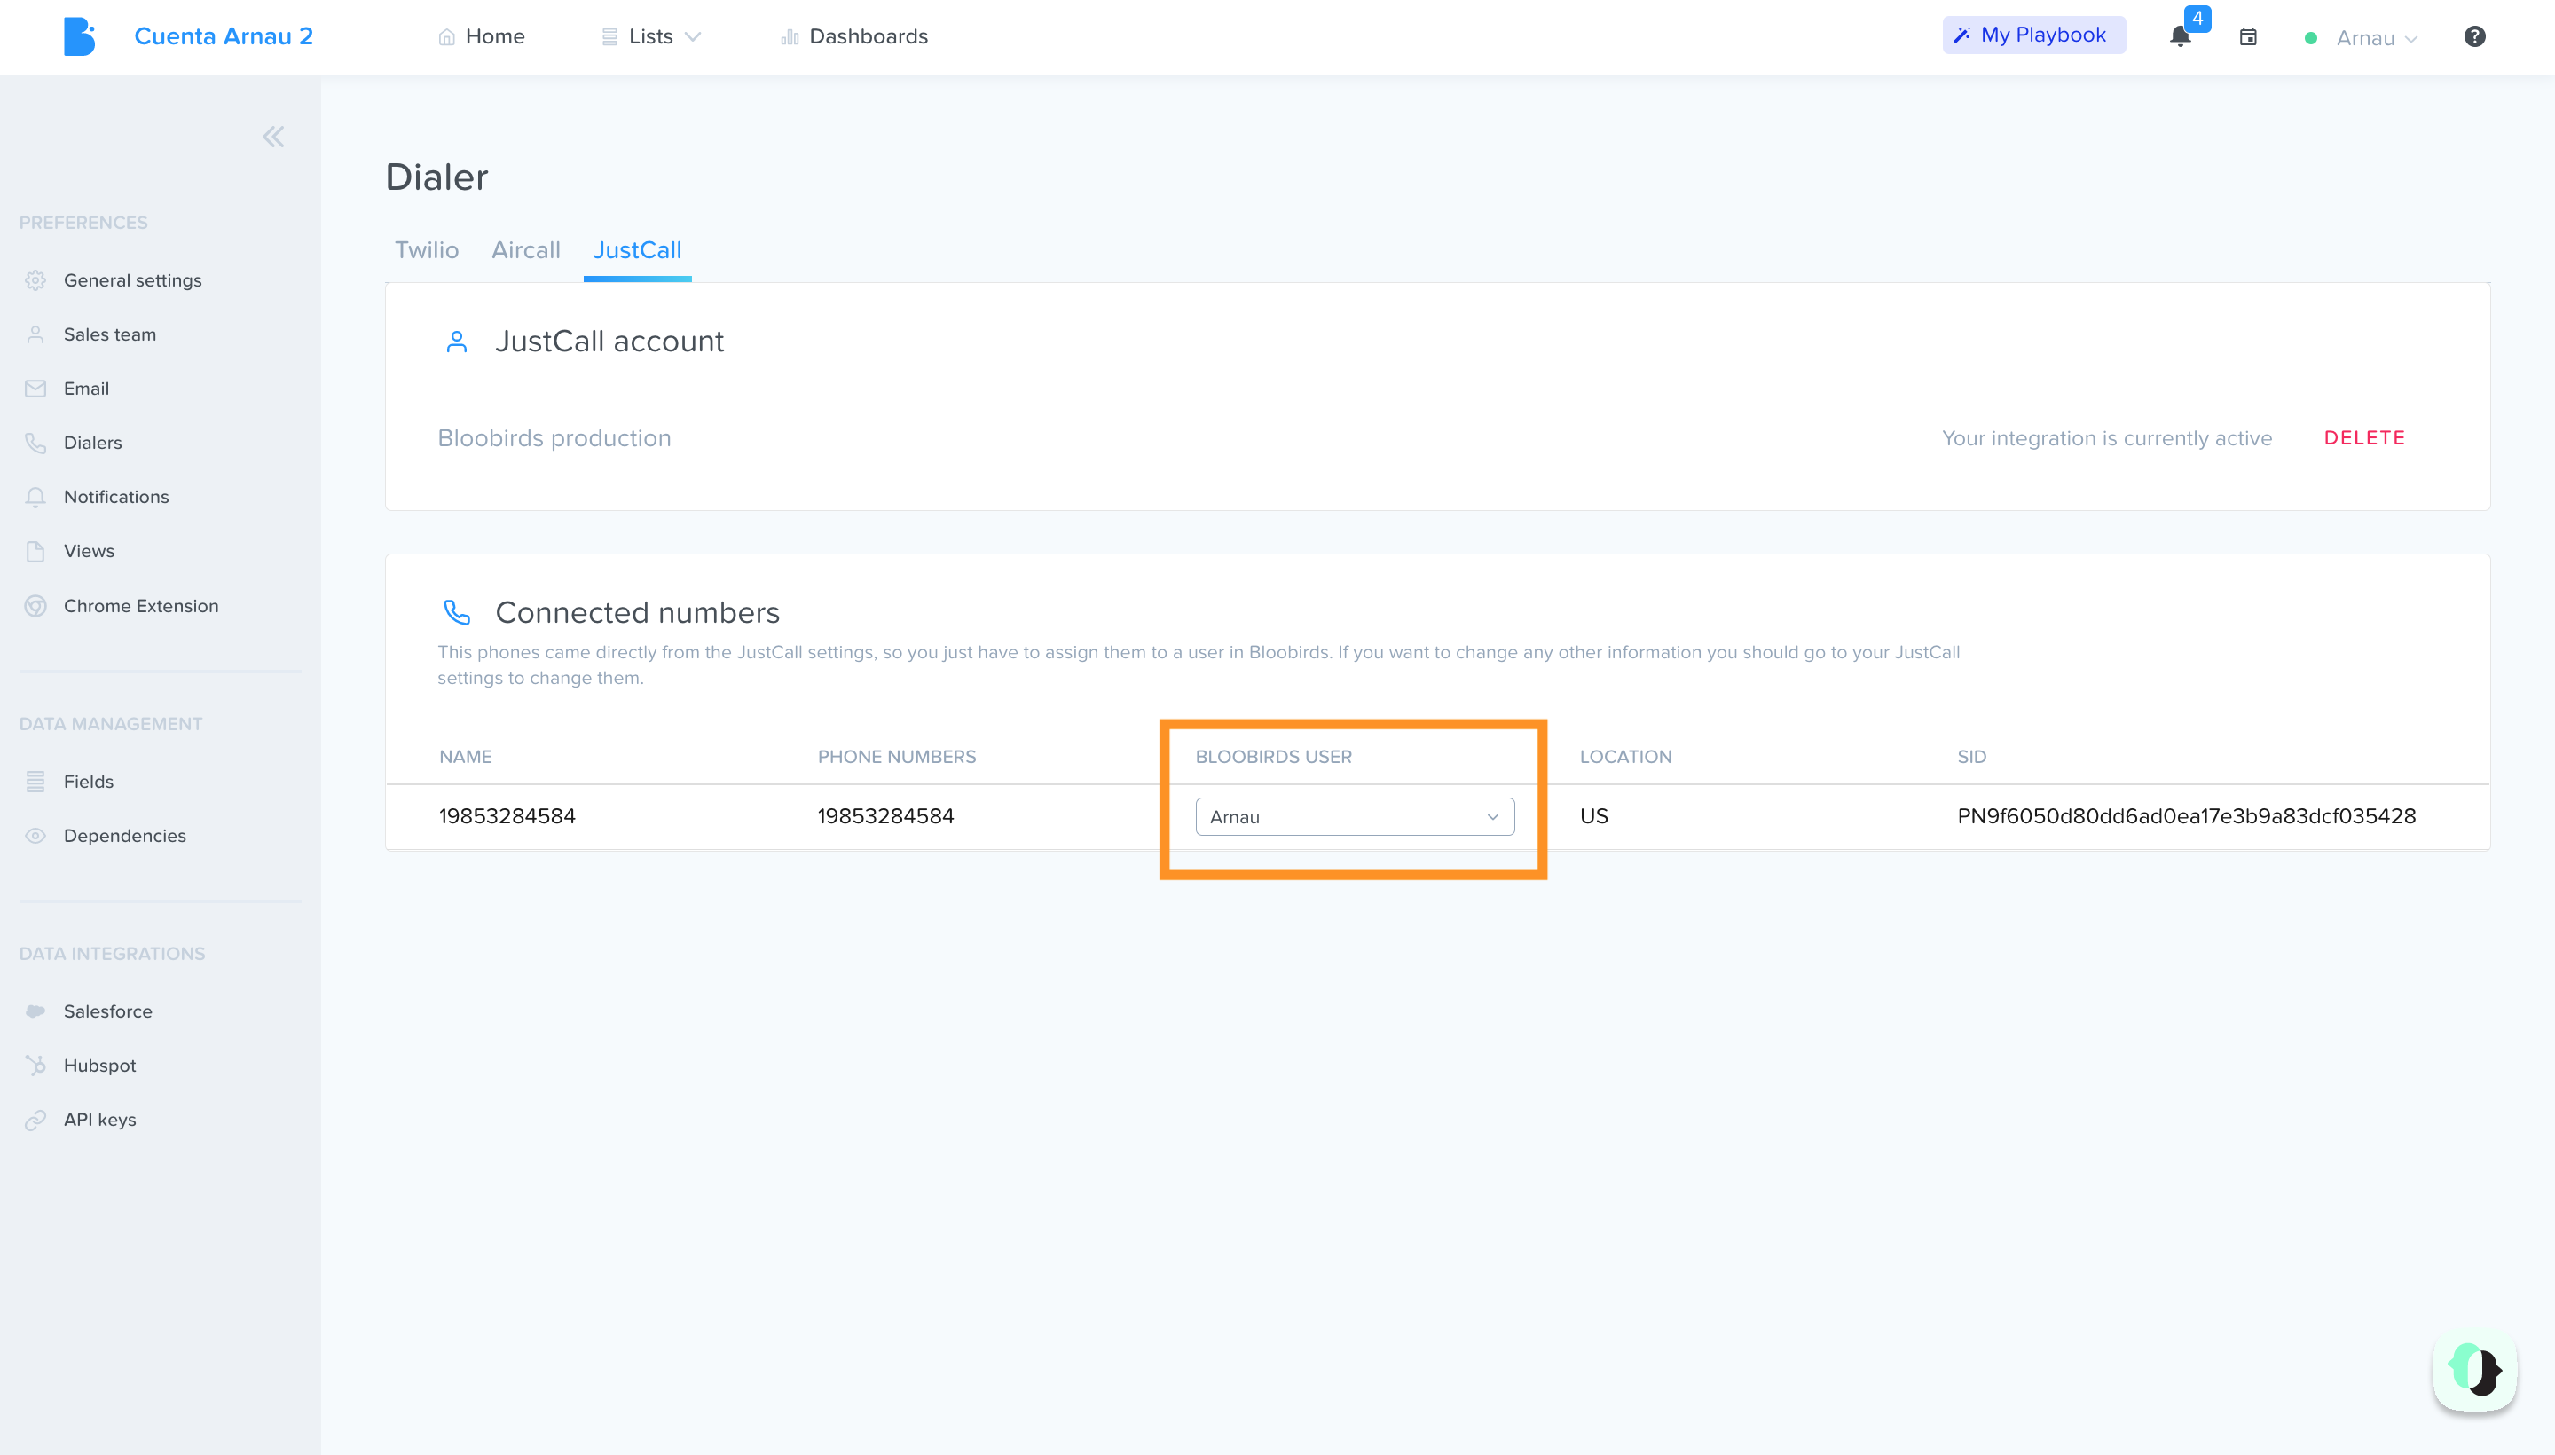
Task: Click the Notifications bell sidebar icon
Action: point(36,497)
